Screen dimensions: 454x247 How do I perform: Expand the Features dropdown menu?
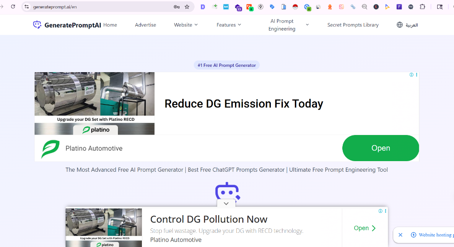tap(229, 25)
